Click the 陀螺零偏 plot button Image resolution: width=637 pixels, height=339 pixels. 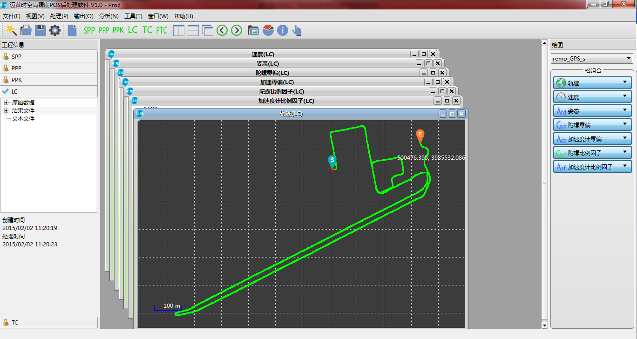tap(592, 125)
